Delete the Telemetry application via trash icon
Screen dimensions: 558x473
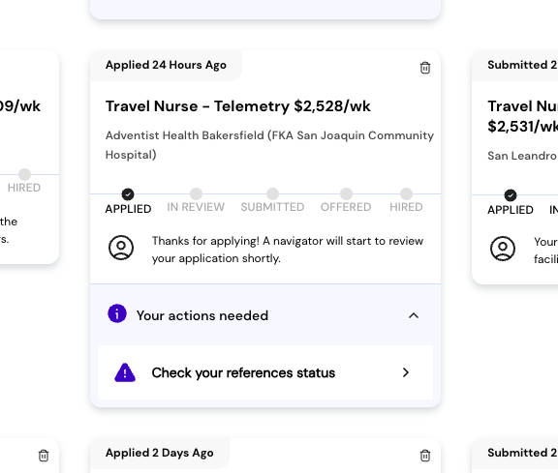[425, 68]
